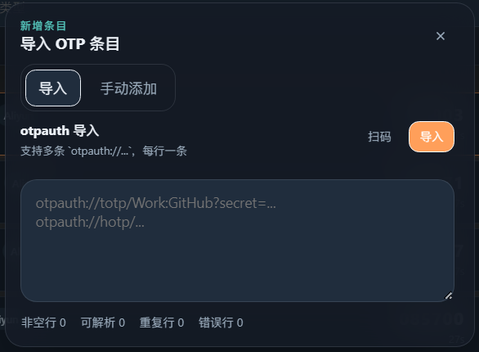Click the 可解析 0 counter
This screenshot has height=352, width=479.
click(103, 323)
